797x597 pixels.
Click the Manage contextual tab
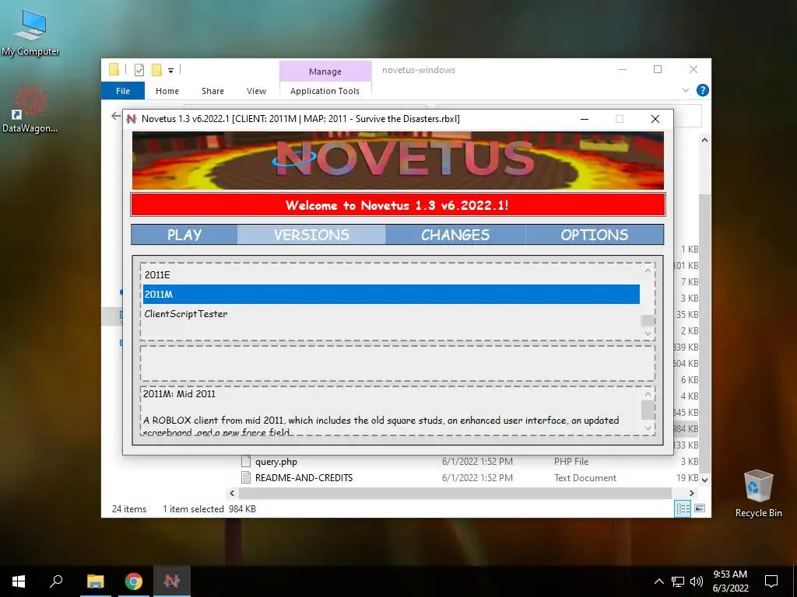[325, 72]
